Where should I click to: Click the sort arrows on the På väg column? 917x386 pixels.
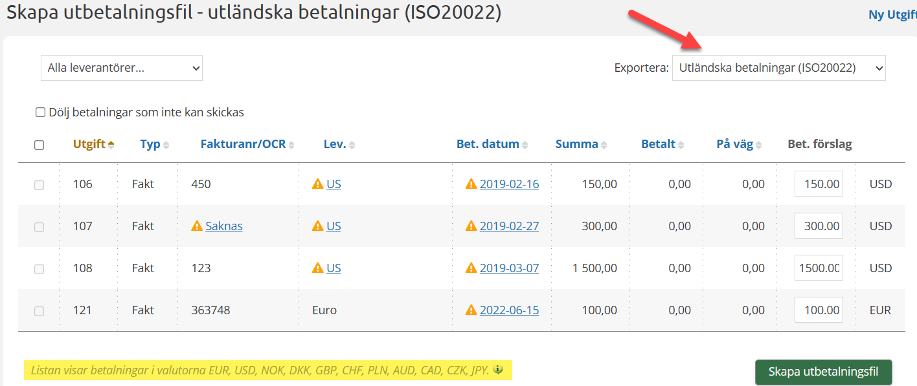tap(759, 145)
